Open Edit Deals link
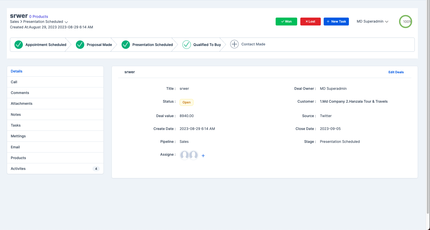This screenshot has height=230, width=430. tap(396, 72)
